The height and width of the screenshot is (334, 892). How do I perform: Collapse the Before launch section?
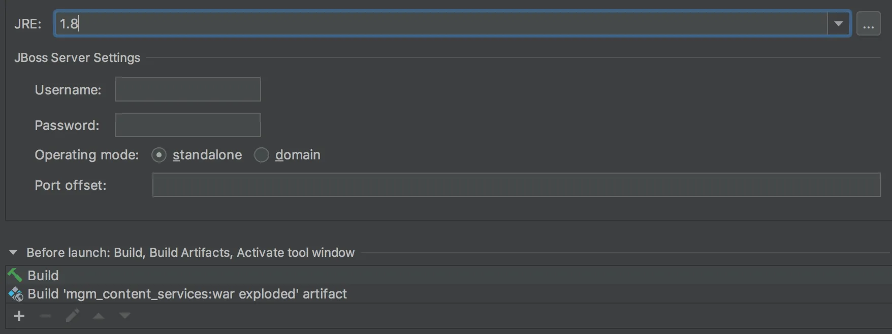click(13, 252)
